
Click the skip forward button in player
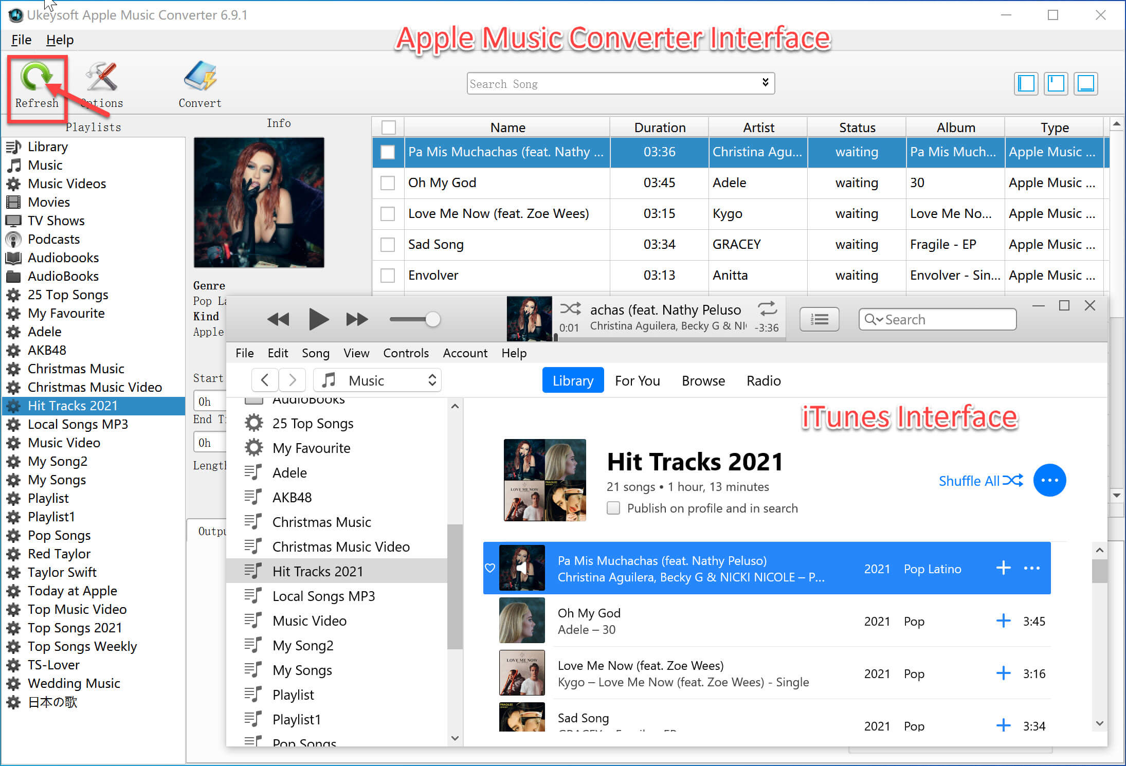[355, 318]
